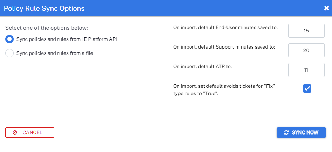Click the 'Sync policies and rules from a file' label
The width and height of the screenshot is (332, 152).
pos(54,53)
